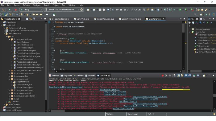Click the Forward navigation arrow in toolbar
Viewport: 216px width, 121px height.
(47, 14)
